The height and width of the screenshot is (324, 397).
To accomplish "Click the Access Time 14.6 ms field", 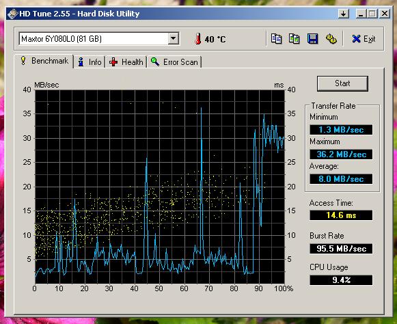I will coord(341,215).
